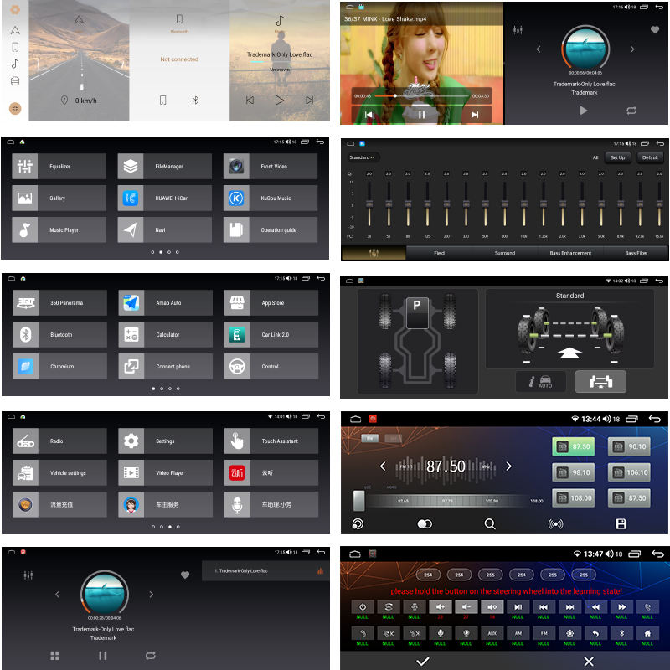Open the Bass Filter tab

click(636, 253)
